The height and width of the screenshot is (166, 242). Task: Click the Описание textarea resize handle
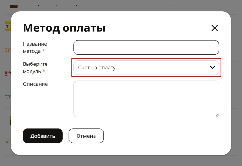(217, 115)
